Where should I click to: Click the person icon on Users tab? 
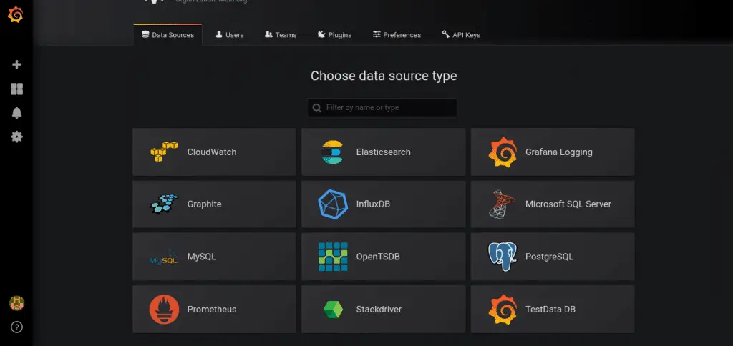coord(219,34)
